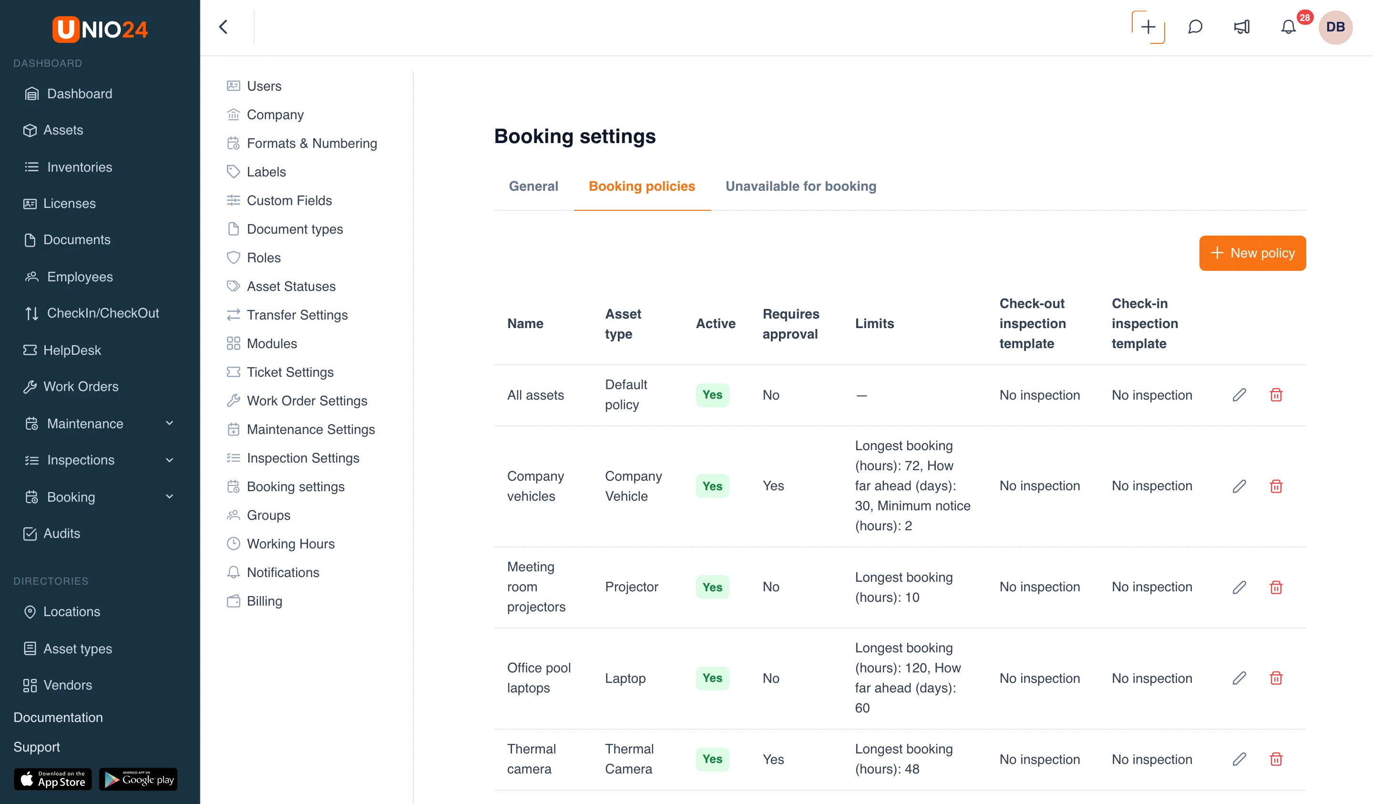Image resolution: width=1373 pixels, height=804 pixels.
Task: Open the chat messages icon
Action: click(1195, 27)
